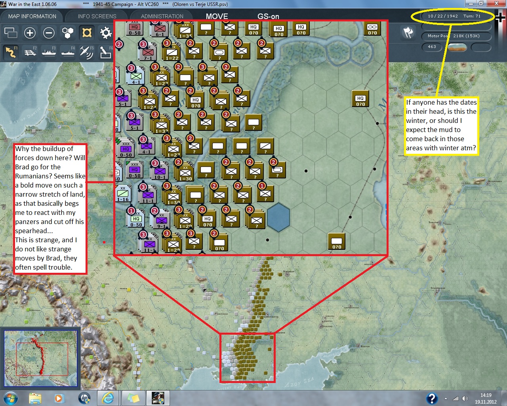Viewport: 507px width, 406px height.
Task: Zoom in the map with the plus icon
Action: coord(30,33)
